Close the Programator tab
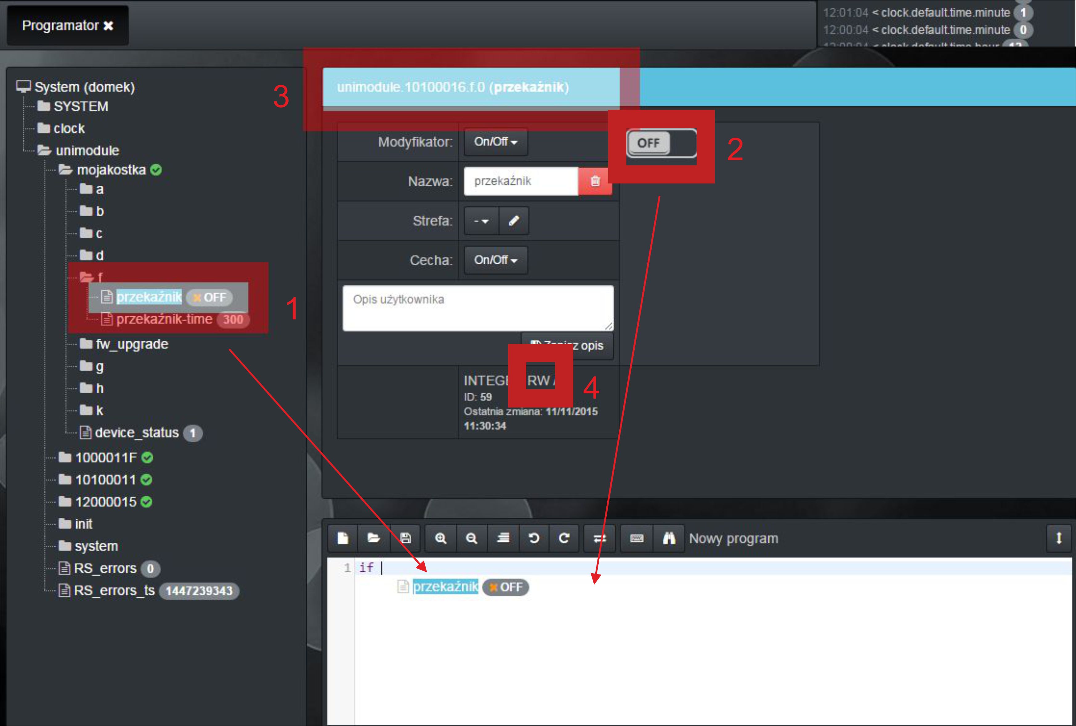Image resolution: width=1076 pixels, height=726 pixels. [x=108, y=26]
